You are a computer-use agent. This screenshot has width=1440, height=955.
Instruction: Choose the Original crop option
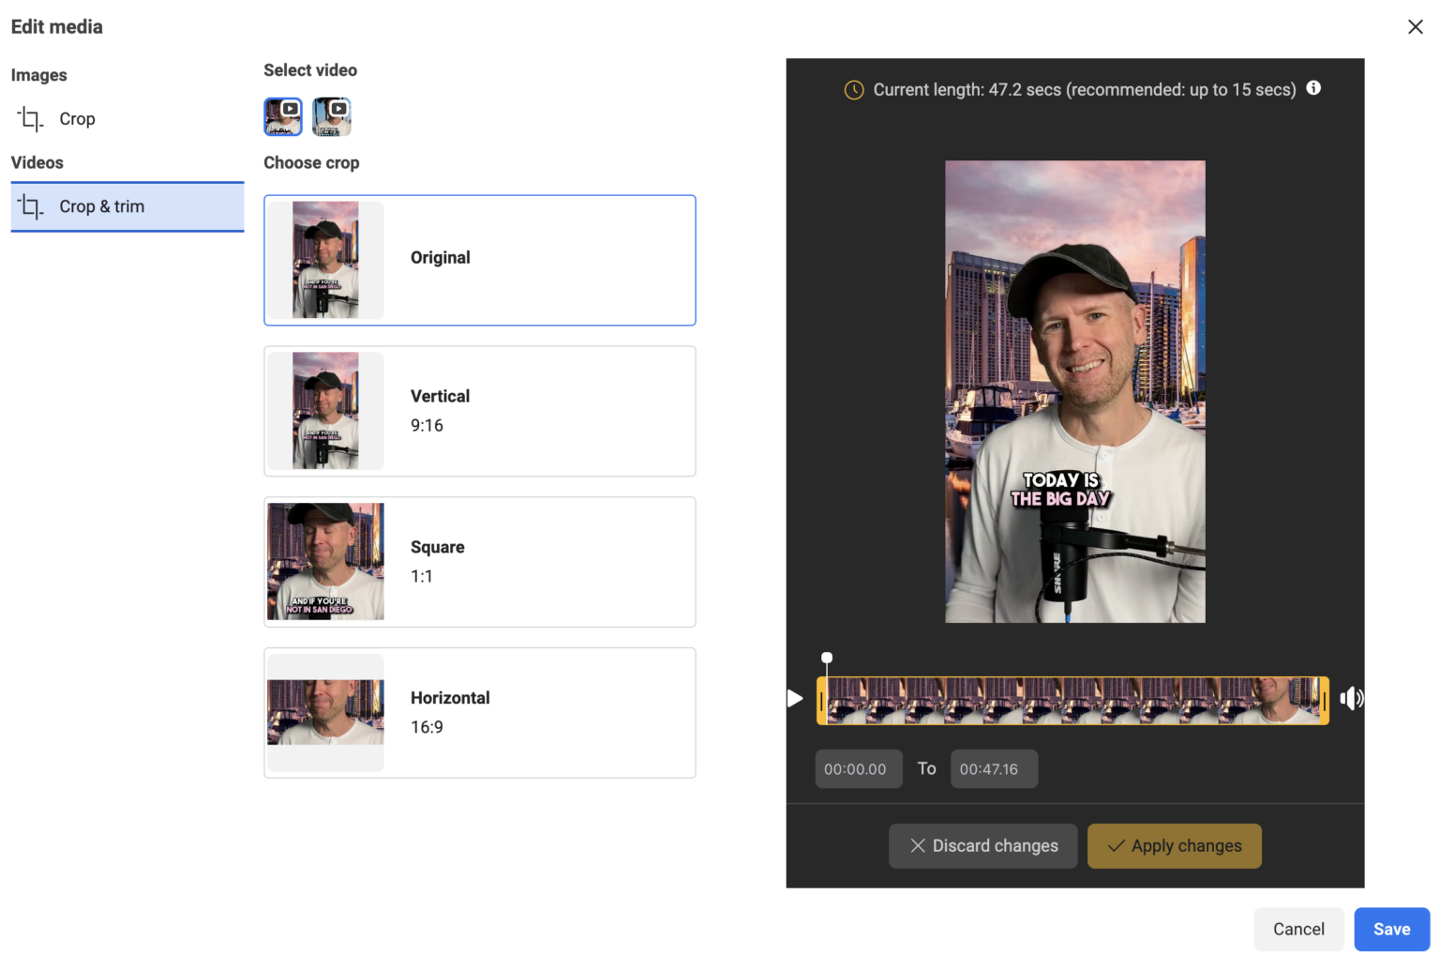tap(479, 260)
